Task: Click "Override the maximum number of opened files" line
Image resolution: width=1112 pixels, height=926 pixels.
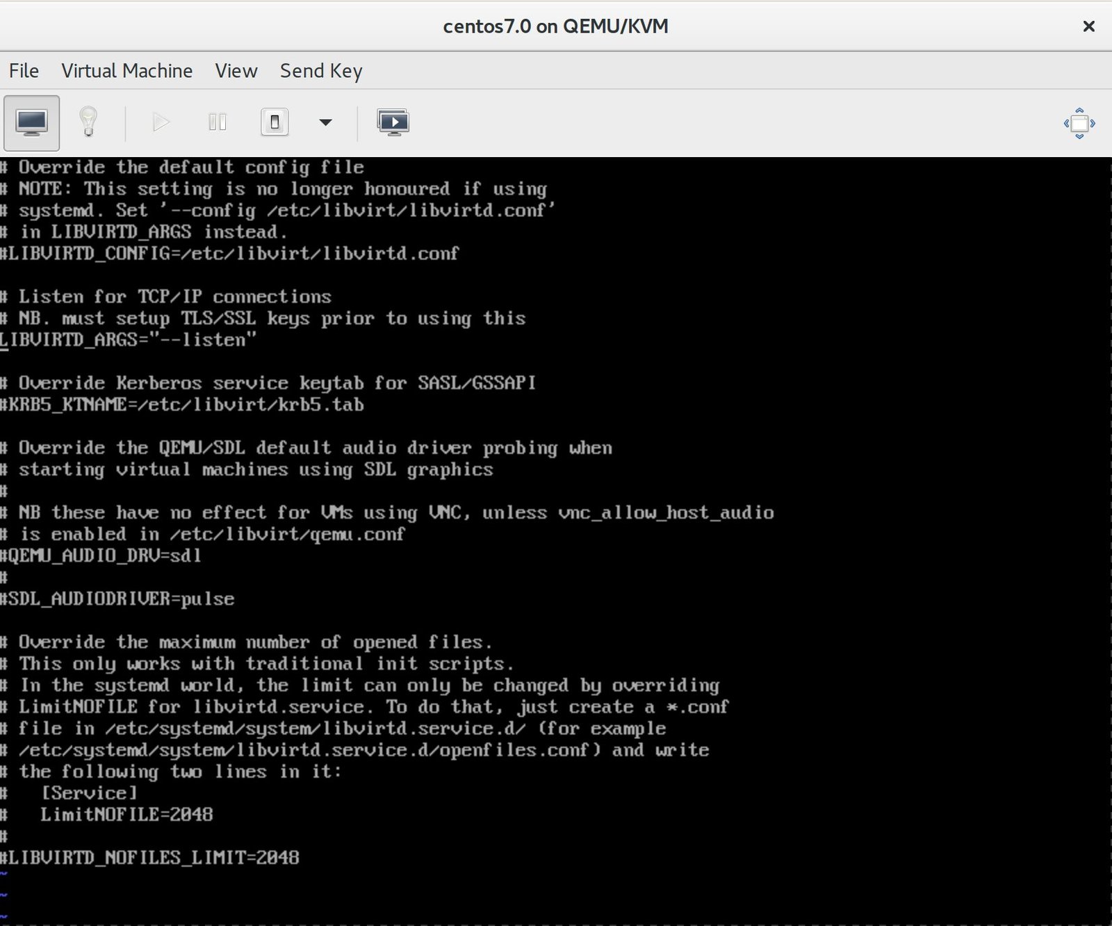Action: click(x=247, y=642)
